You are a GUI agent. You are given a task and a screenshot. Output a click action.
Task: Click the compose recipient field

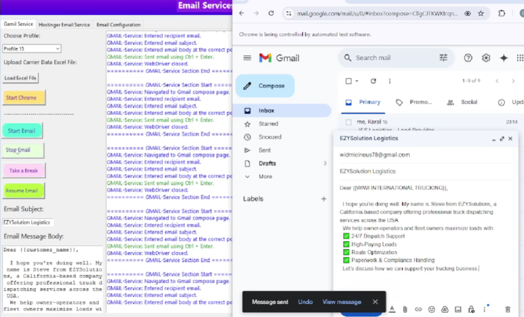point(425,155)
